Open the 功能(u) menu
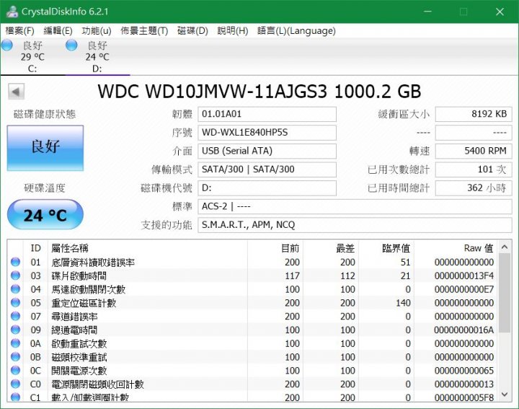Screen dimensions: 519x409 [x=97, y=31]
